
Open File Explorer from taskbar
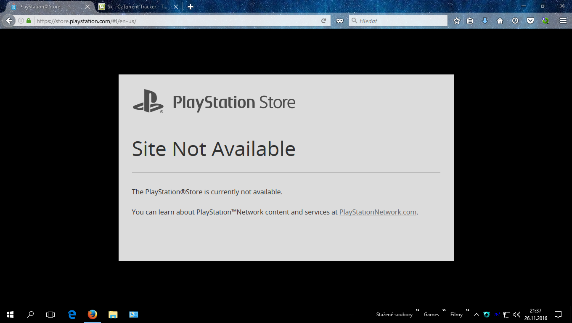pos(113,314)
